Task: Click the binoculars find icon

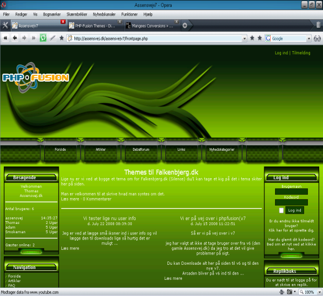Action: (317, 38)
